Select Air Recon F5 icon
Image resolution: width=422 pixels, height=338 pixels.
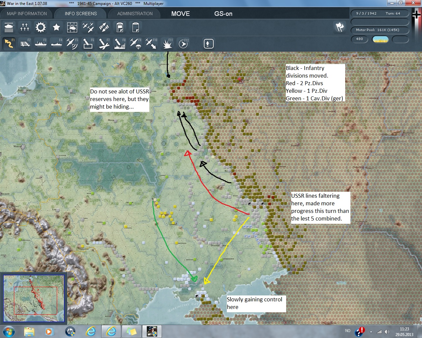point(72,44)
